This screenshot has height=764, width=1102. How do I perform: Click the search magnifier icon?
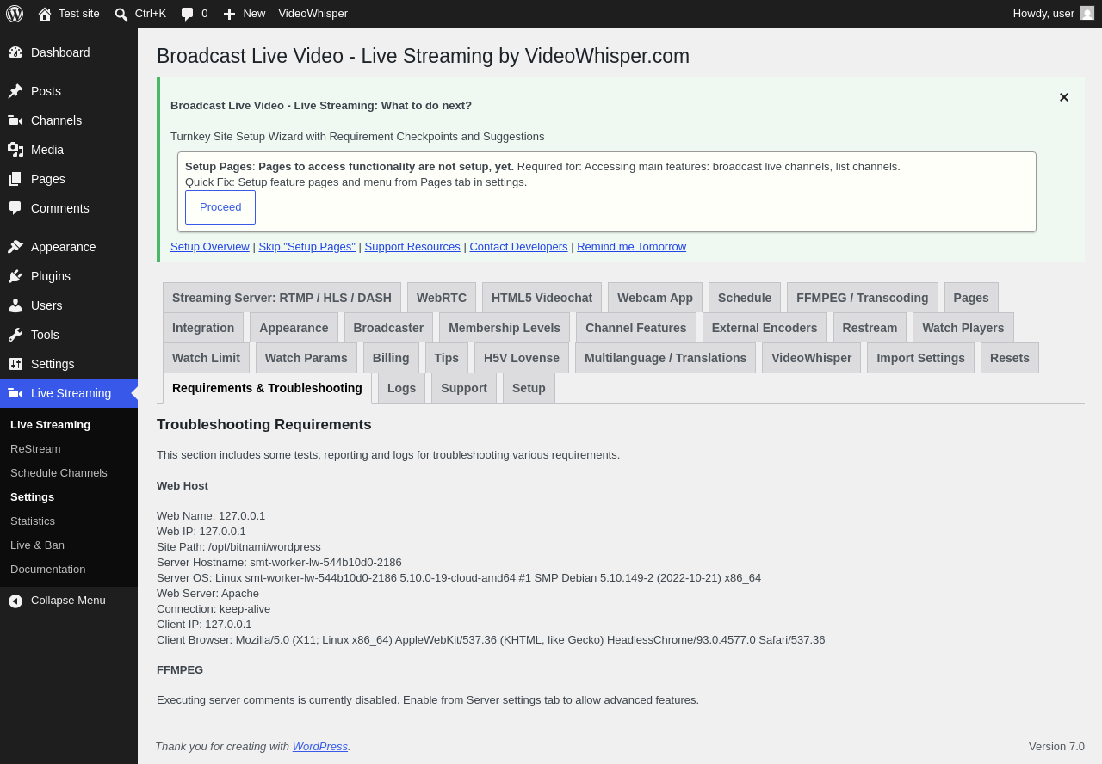(121, 14)
